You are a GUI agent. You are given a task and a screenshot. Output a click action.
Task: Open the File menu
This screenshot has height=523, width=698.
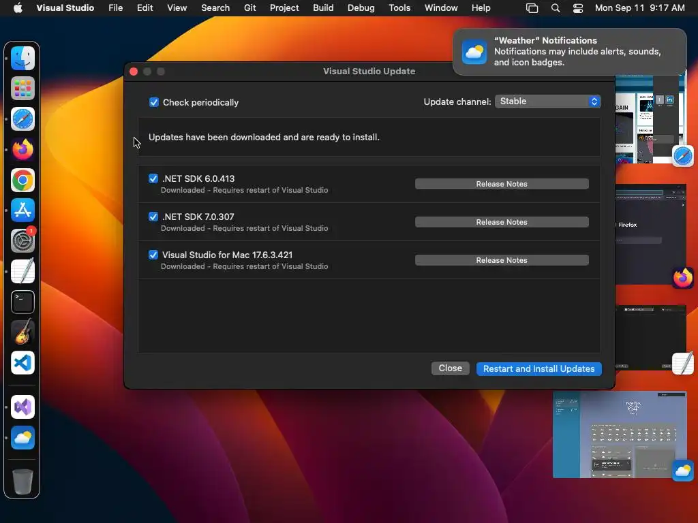pyautogui.click(x=115, y=7)
